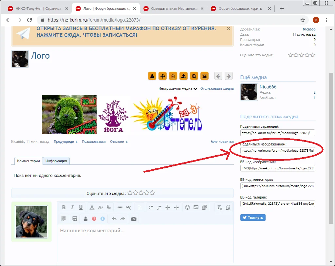Download the media via the download icon

tap(183, 76)
